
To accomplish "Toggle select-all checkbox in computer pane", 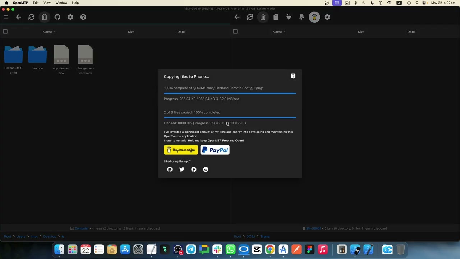I will coord(5,32).
